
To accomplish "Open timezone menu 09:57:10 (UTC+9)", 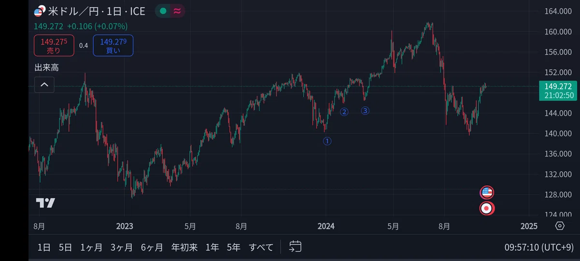I will tap(539, 247).
